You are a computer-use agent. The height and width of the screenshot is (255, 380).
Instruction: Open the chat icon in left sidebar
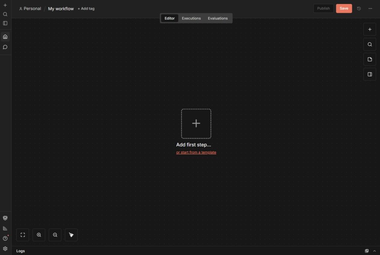(x=5, y=47)
